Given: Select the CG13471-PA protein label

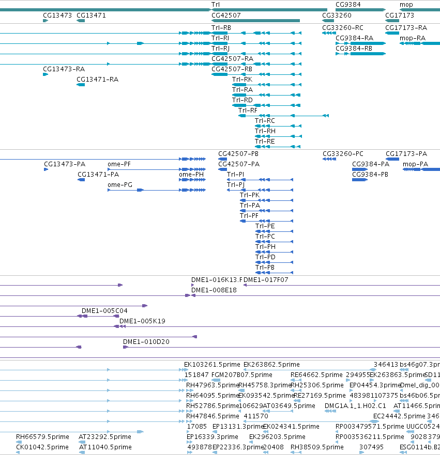Looking at the screenshot, I should click(98, 175).
